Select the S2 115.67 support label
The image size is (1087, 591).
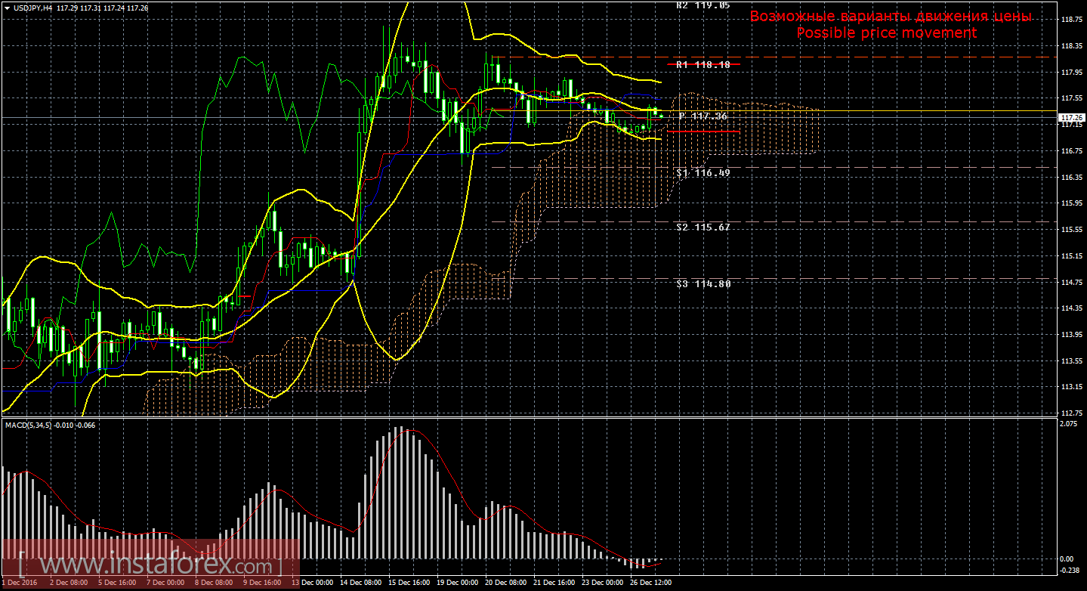pyautogui.click(x=703, y=227)
